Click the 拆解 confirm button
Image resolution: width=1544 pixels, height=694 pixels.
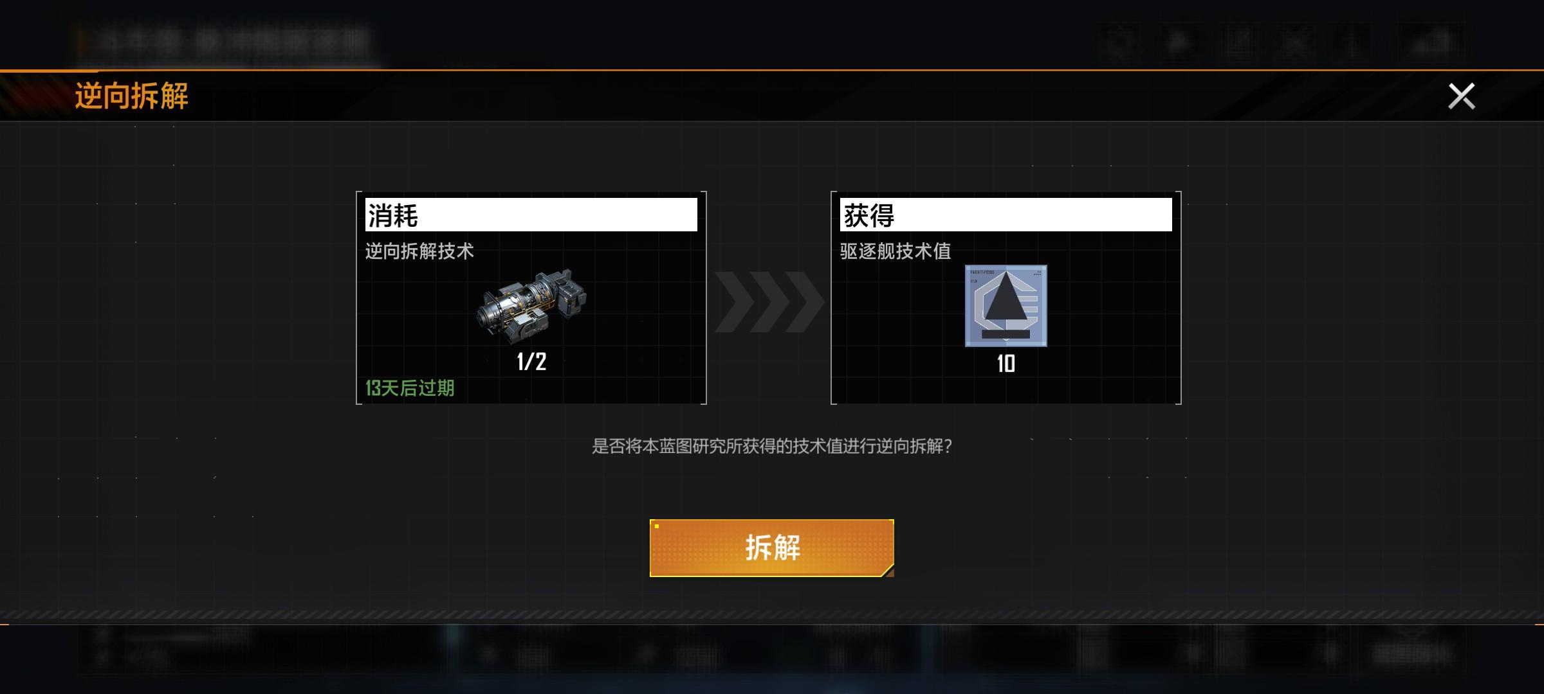(771, 547)
